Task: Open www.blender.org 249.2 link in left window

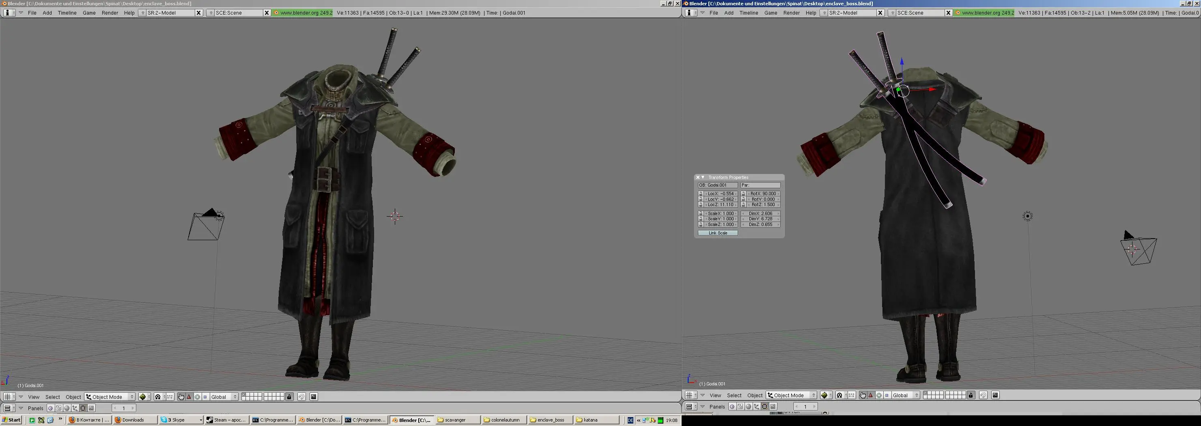Action: pos(303,13)
